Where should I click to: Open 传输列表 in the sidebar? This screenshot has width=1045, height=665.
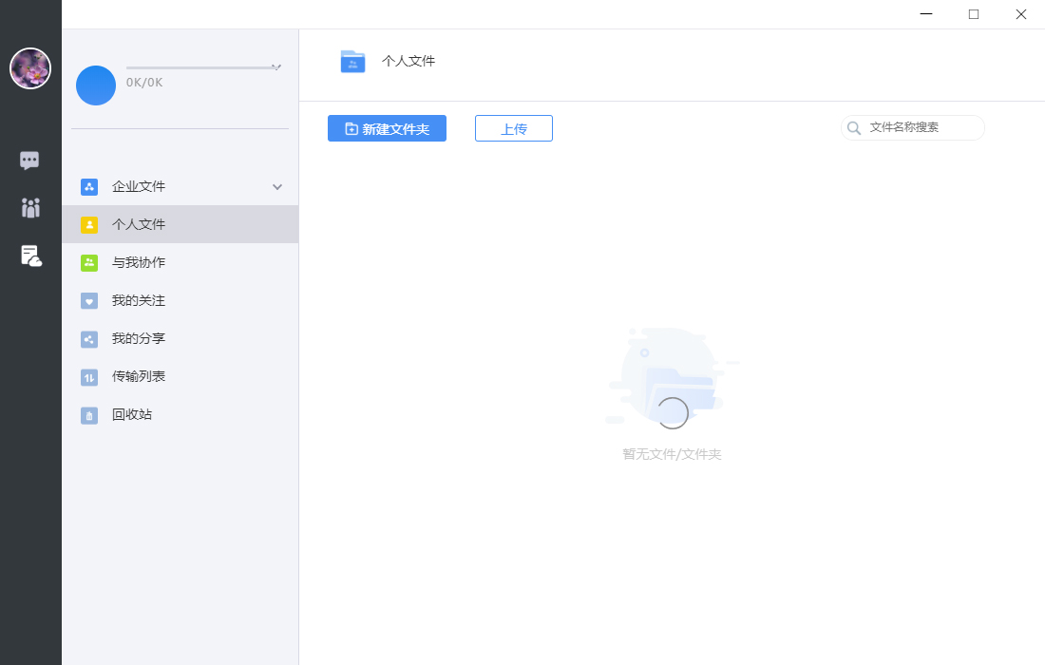(x=180, y=376)
